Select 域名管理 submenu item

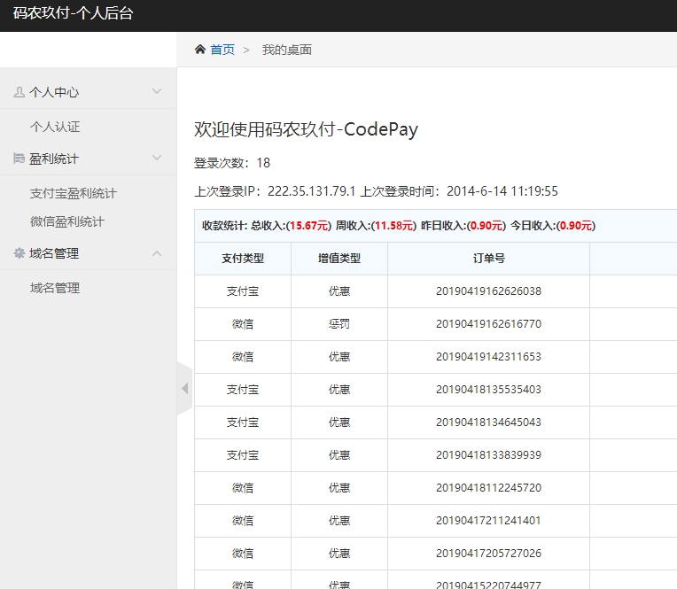55,288
